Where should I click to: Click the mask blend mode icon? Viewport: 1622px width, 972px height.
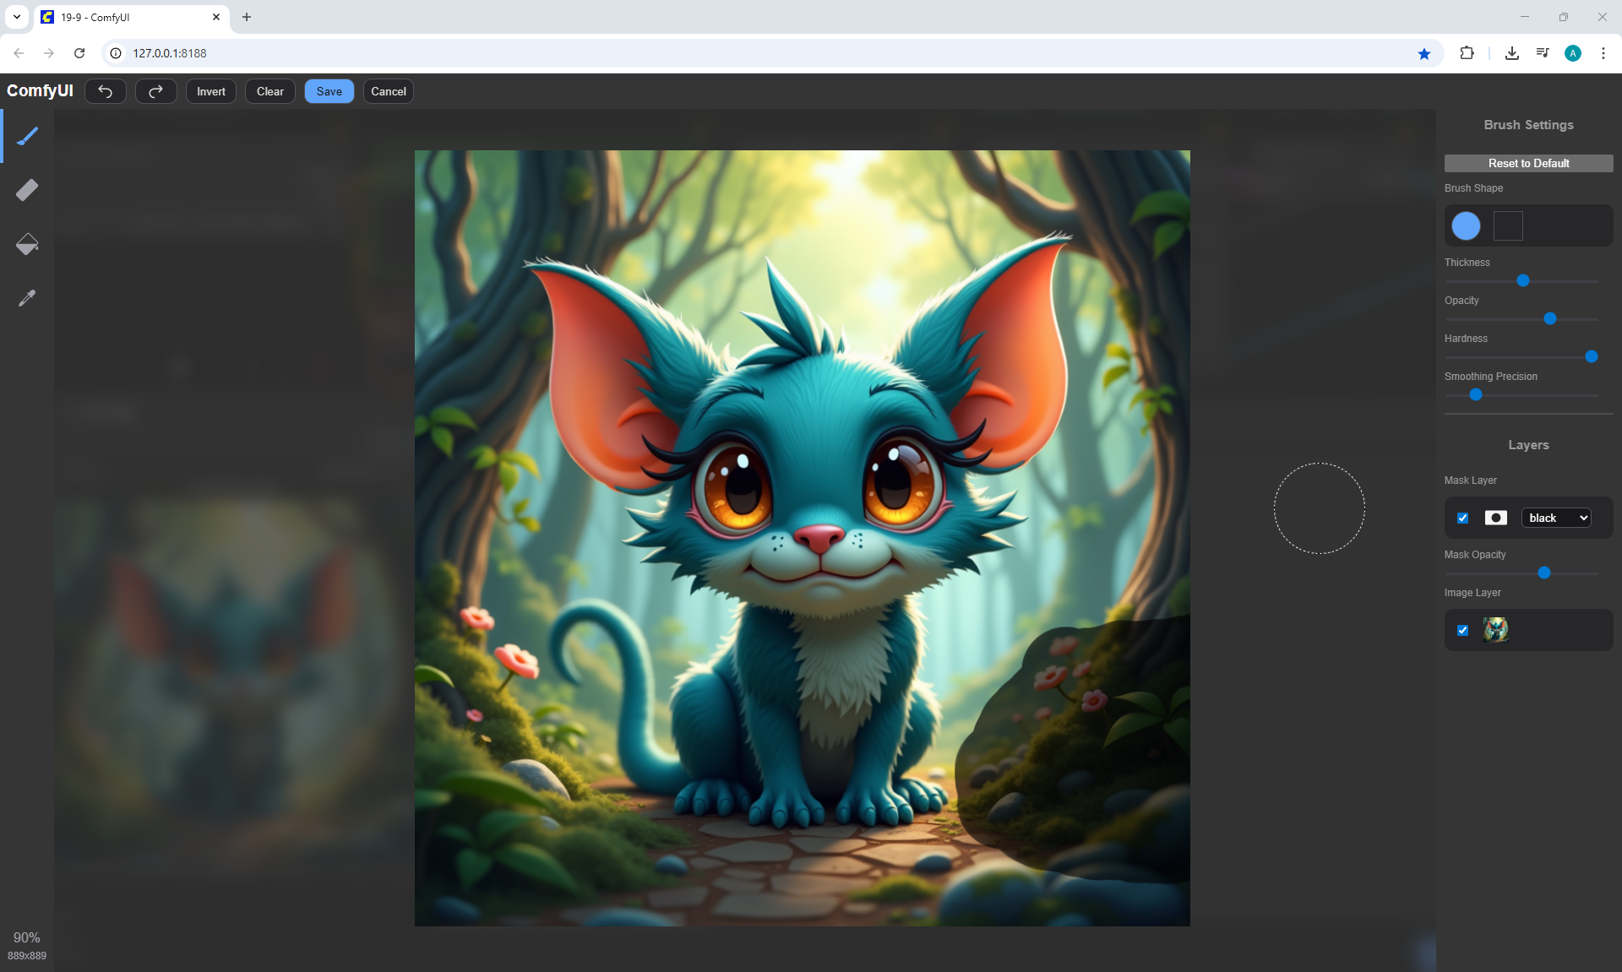coord(1495,518)
